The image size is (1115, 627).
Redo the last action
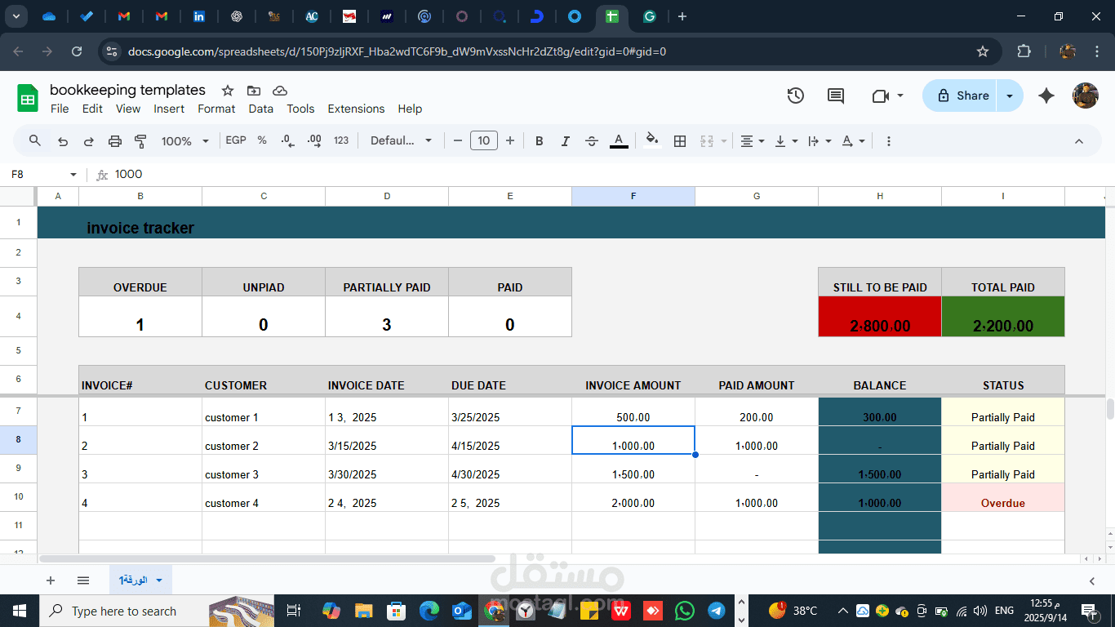(x=89, y=141)
